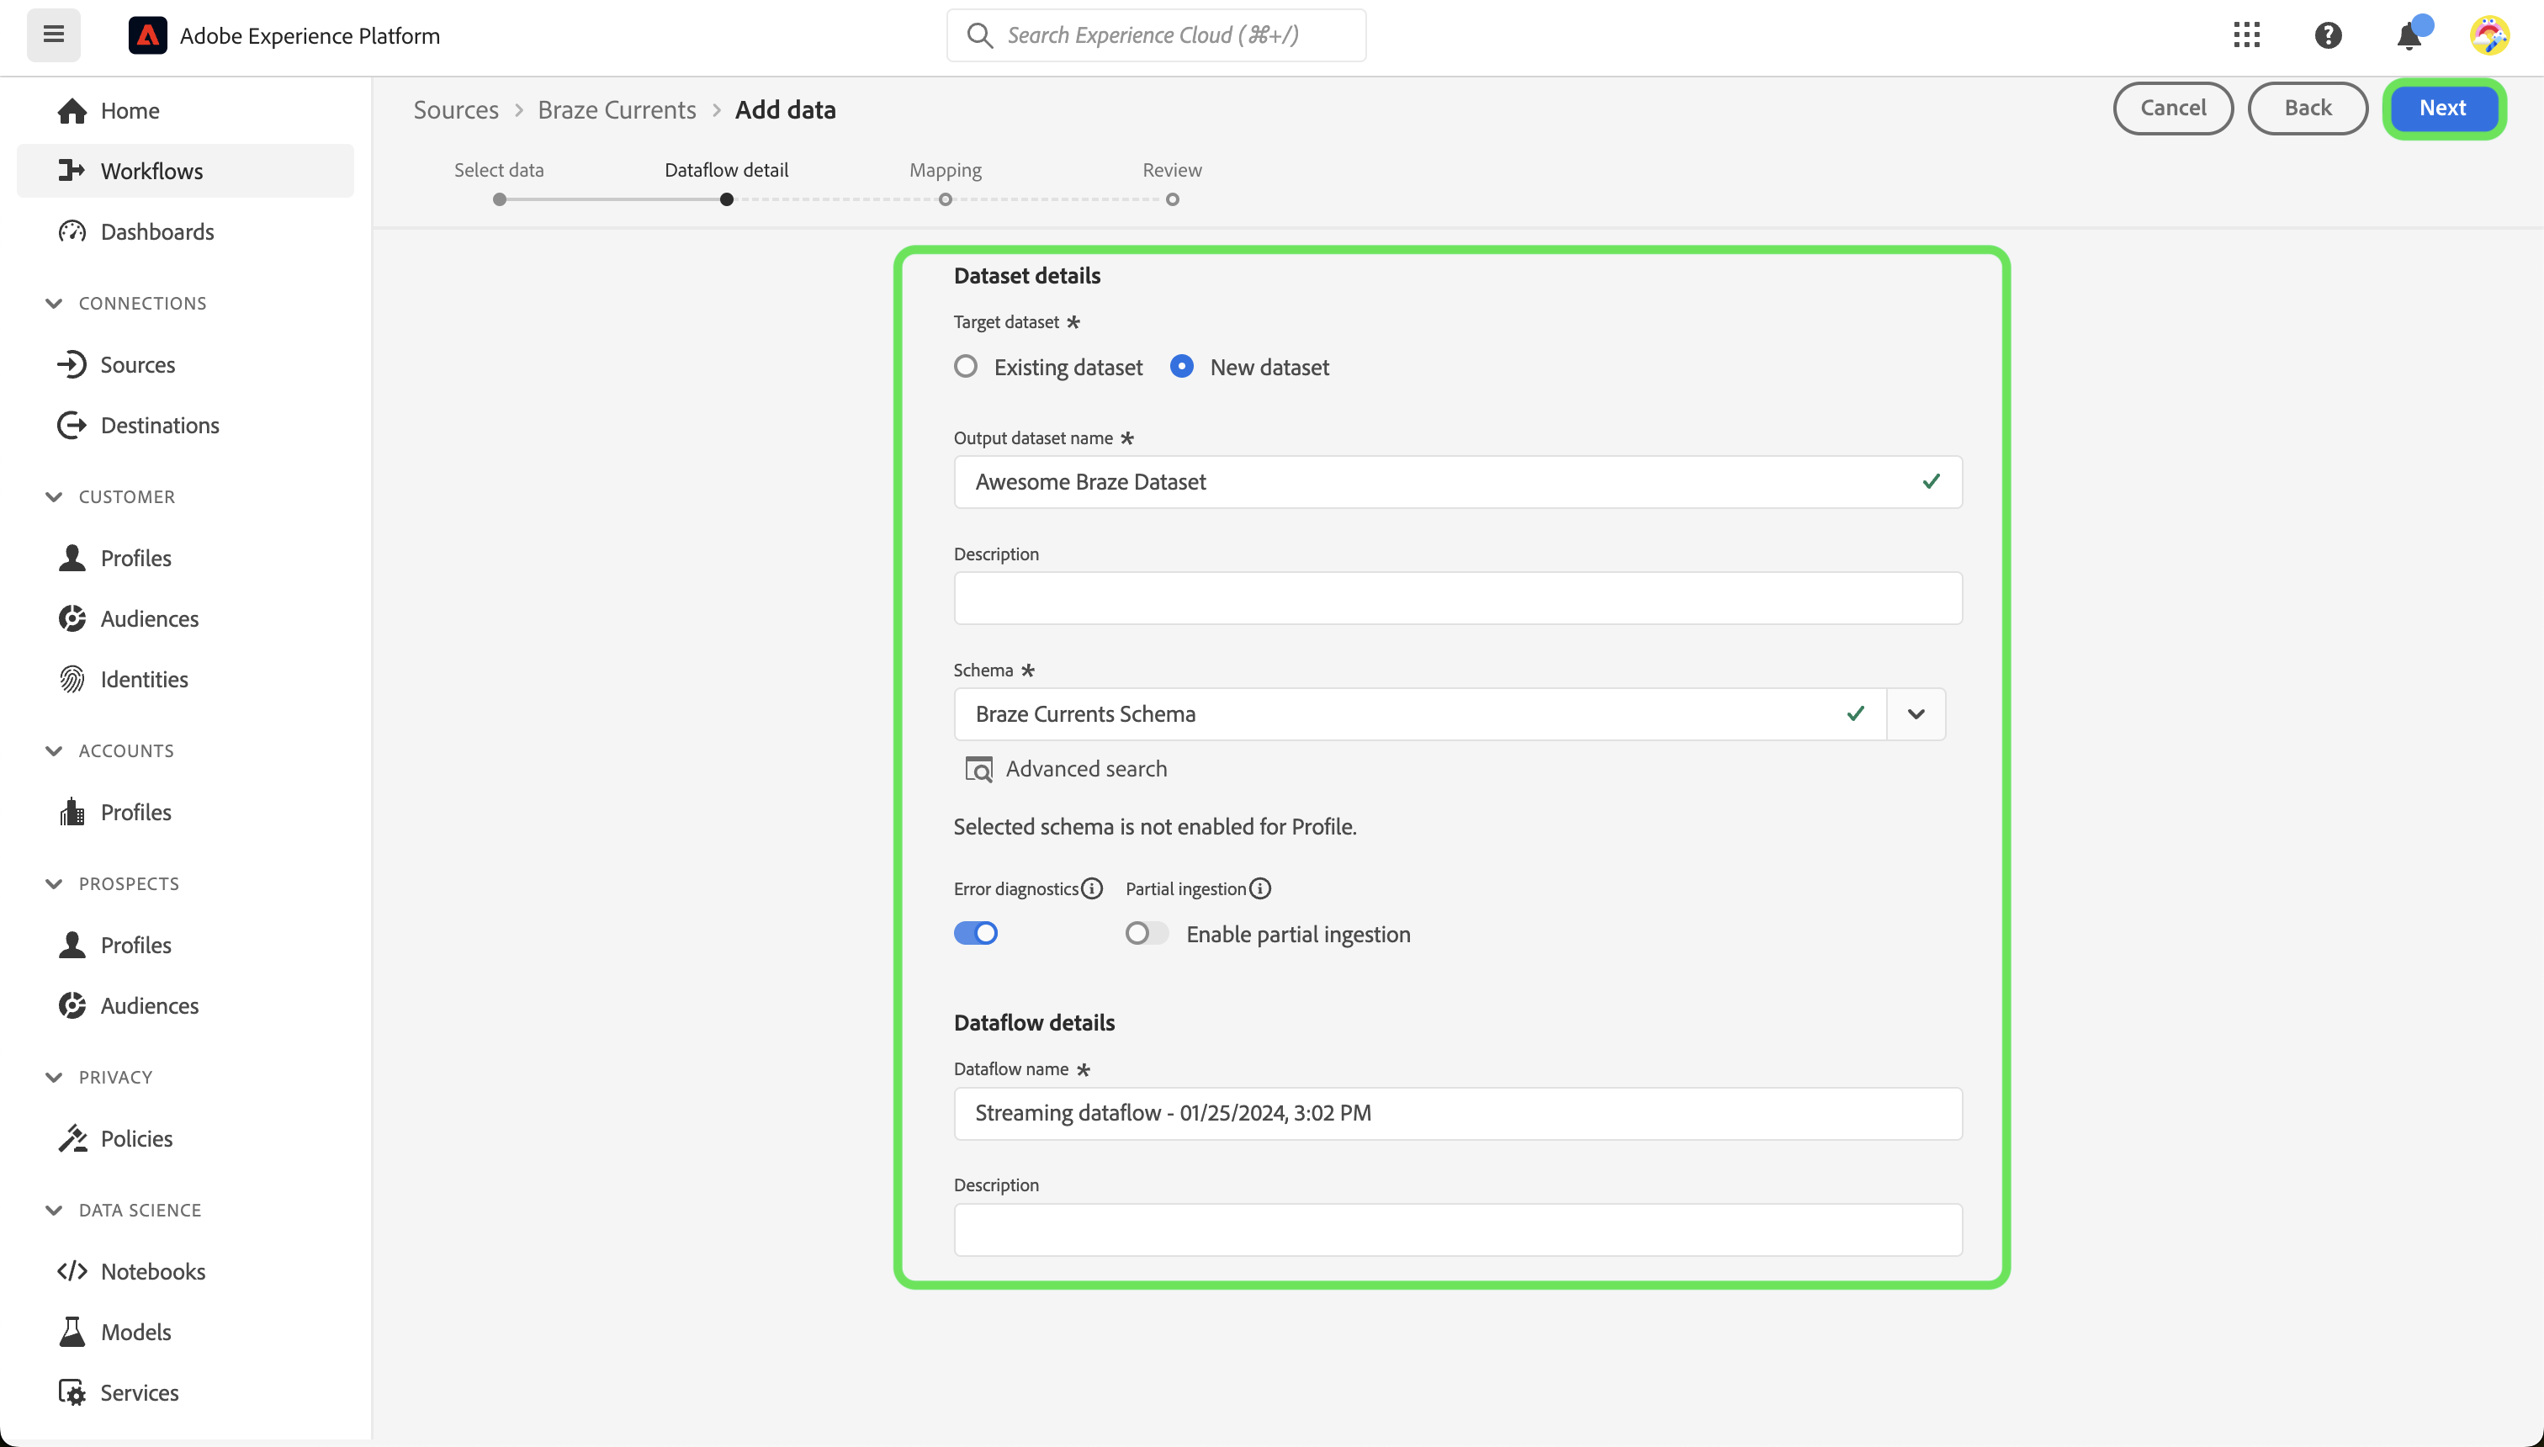Turn off the Error diagnostics toggle

pos(975,933)
